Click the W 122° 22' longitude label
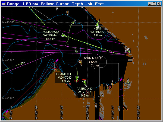The width and height of the screenshot is (163, 122). tap(87, 113)
